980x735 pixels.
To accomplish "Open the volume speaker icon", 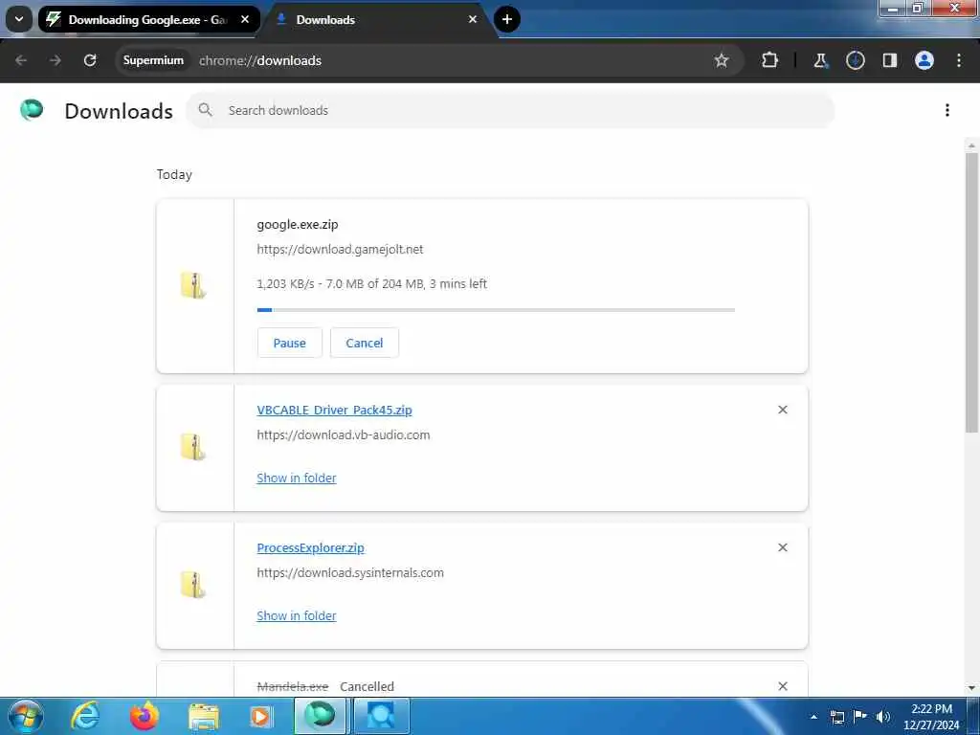I will 883,717.
